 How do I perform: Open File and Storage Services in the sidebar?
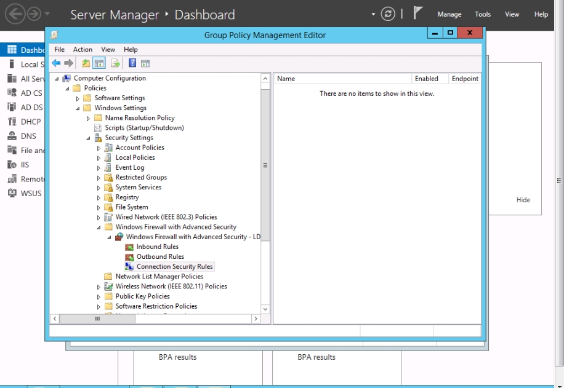(26, 151)
